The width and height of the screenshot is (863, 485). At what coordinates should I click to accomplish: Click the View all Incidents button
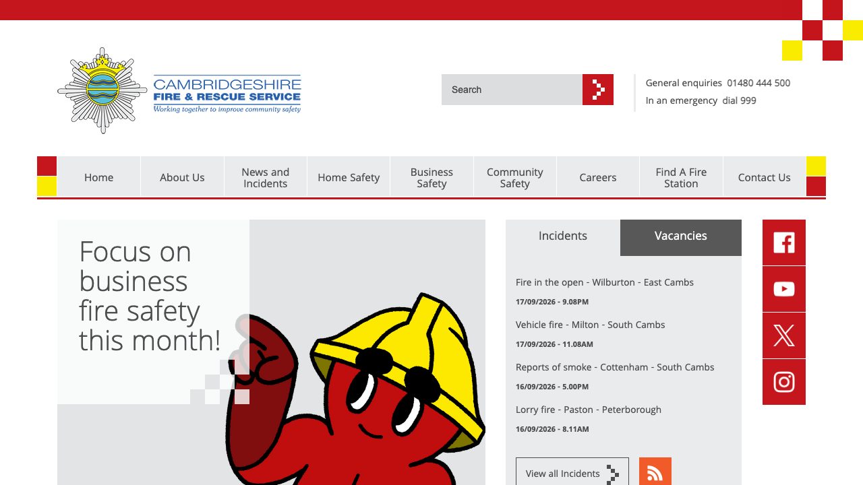point(572,472)
